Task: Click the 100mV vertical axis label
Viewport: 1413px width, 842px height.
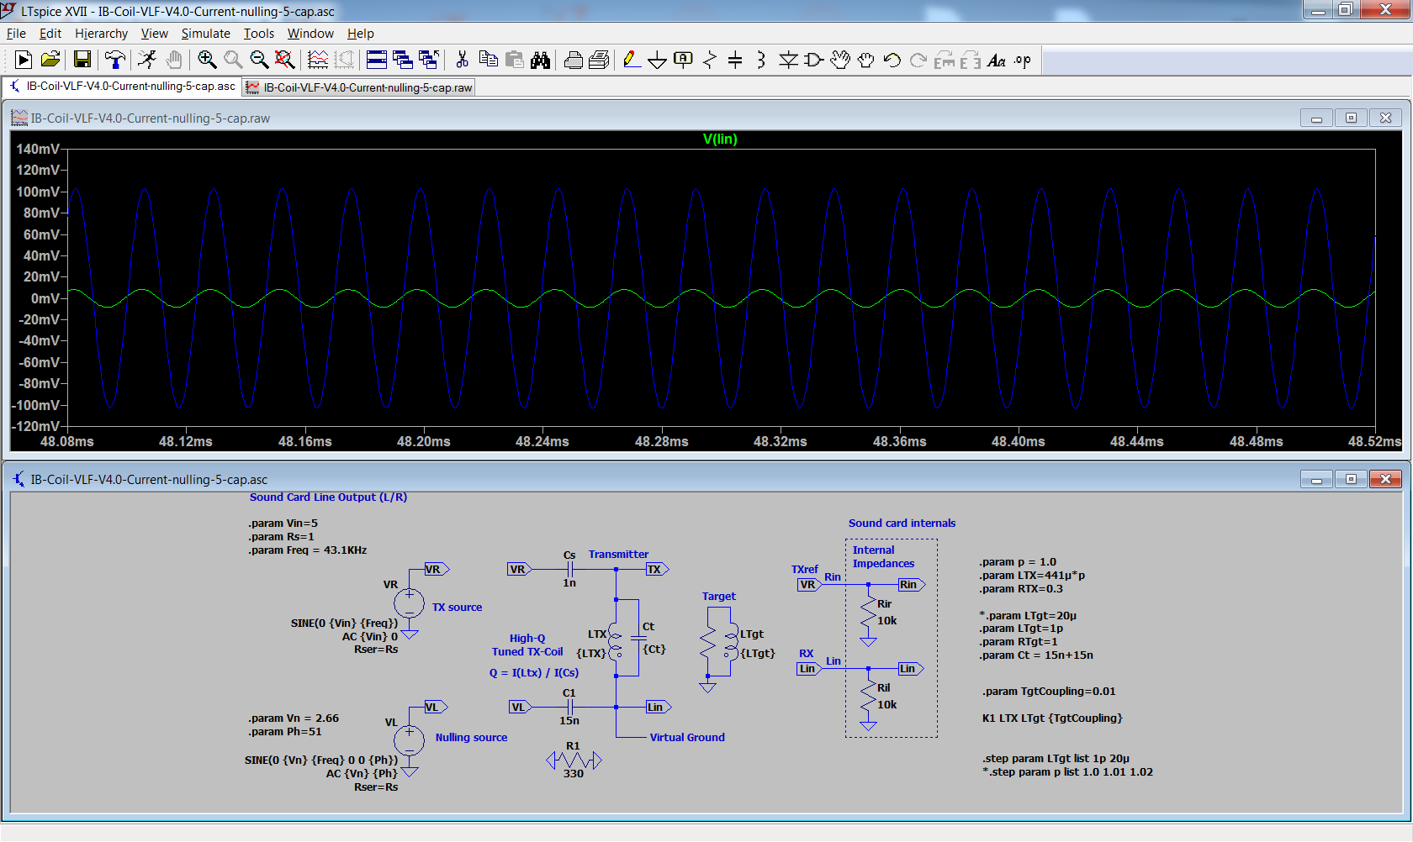Action: 38,192
